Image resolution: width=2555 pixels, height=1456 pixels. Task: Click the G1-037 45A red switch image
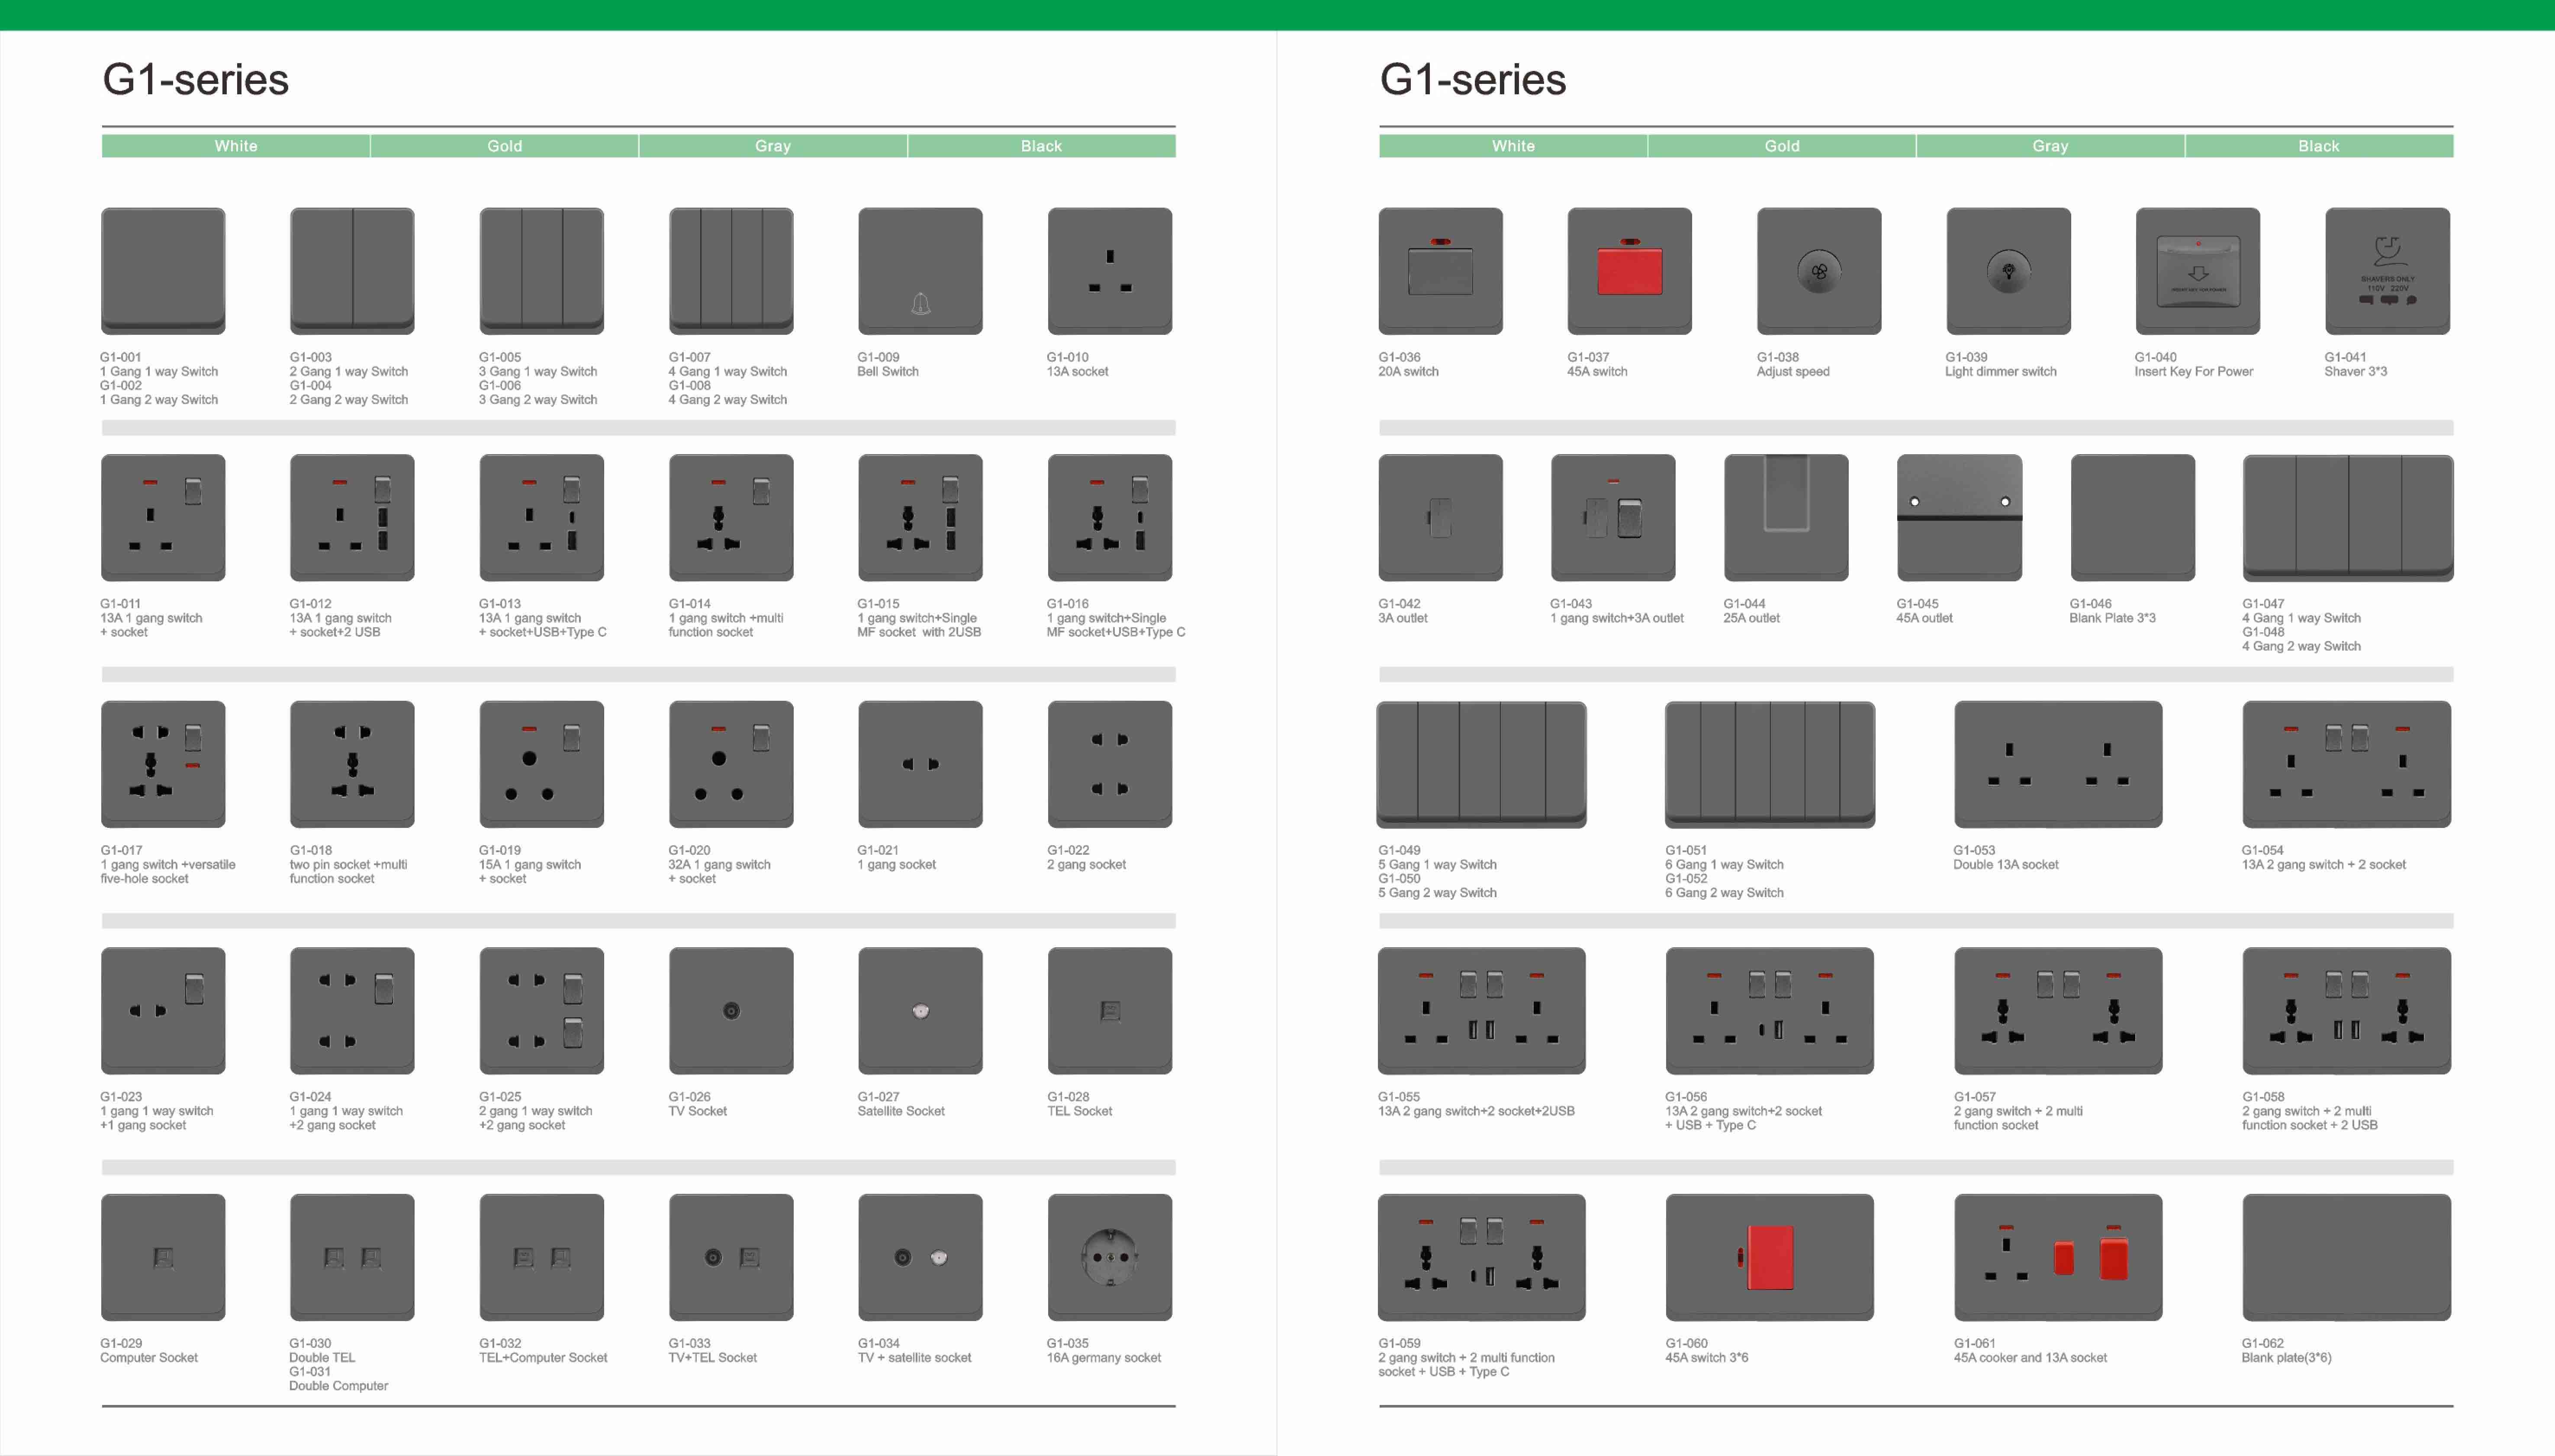tap(1630, 271)
